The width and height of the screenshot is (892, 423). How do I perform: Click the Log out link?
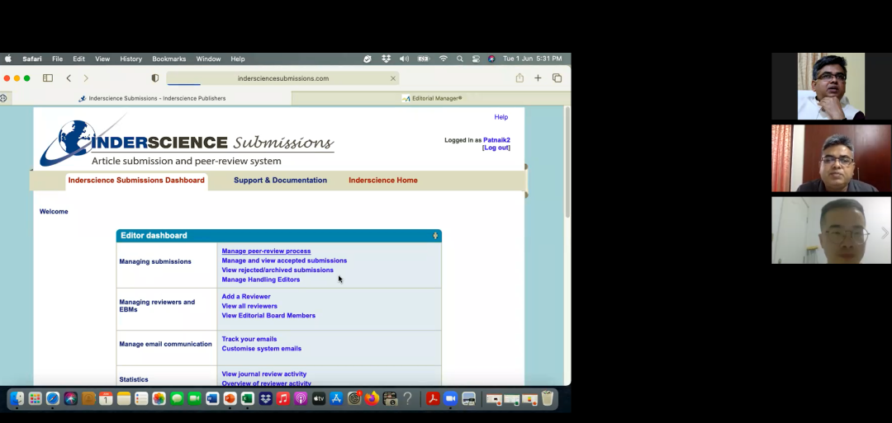[x=496, y=148]
